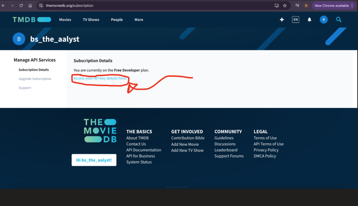Click 'Access your API key details here' link
The width and height of the screenshot is (358, 206).
tap(100, 78)
